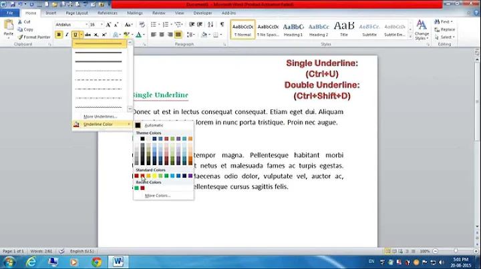Click the Find binoculars icon
This screenshot has width=481, height=269.
pos(437,22)
